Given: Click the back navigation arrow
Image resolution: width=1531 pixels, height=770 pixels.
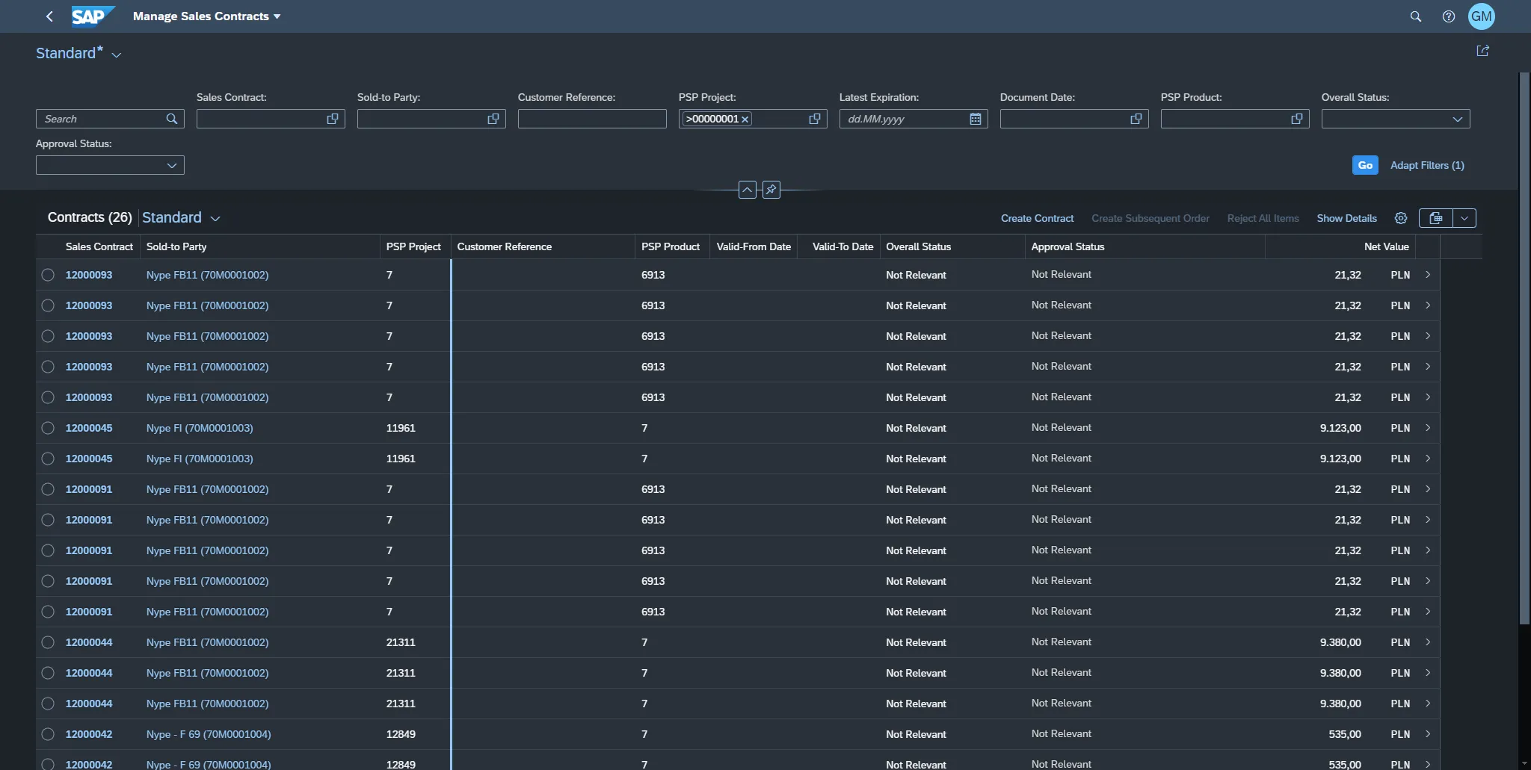Looking at the screenshot, I should click(x=49, y=16).
